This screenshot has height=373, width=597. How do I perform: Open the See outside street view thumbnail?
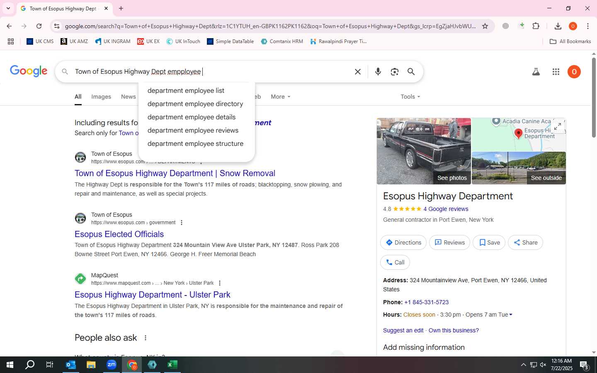pos(519,168)
